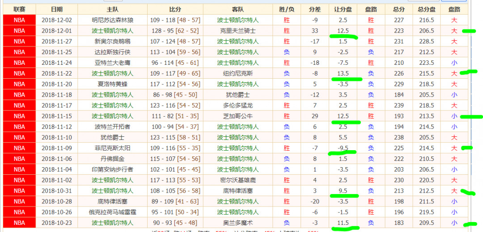Click the 小 result in the 2018-11-24 row

[x=454, y=63]
